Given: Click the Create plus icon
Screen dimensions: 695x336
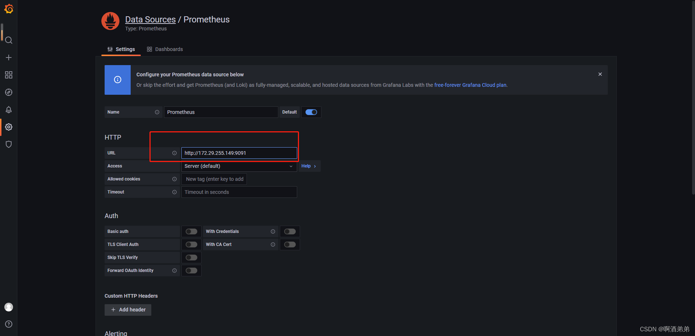Looking at the screenshot, I should pyautogui.click(x=9, y=57).
